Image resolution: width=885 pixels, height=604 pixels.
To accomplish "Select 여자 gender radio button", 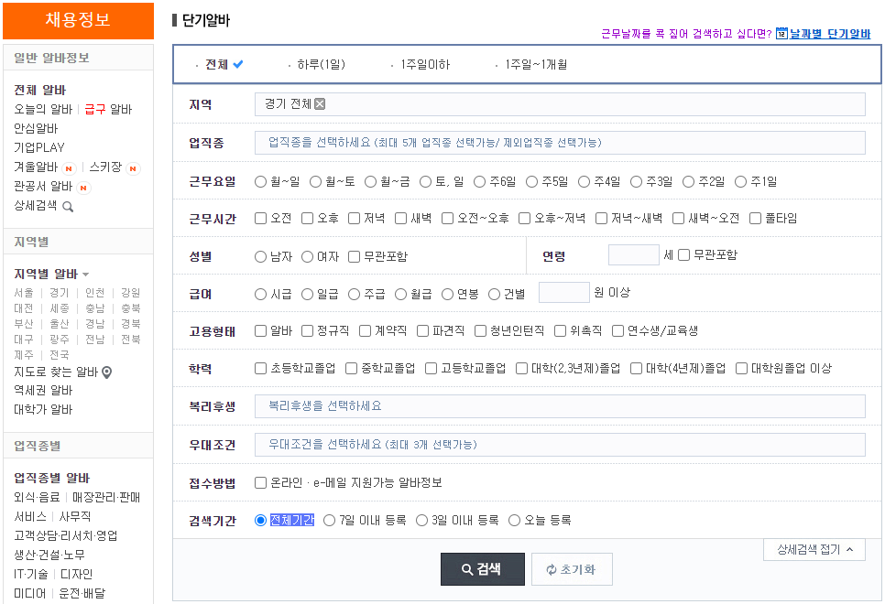I will pyautogui.click(x=307, y=256).
